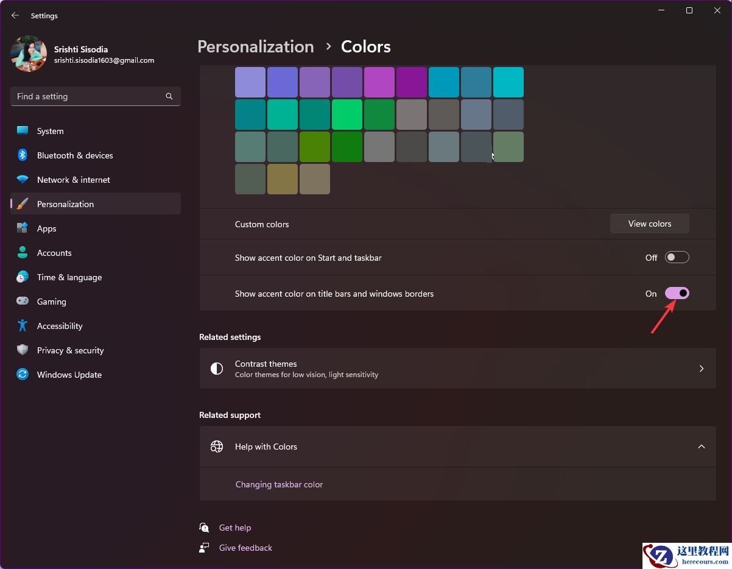Open Gaming settings
Image resolution: width=732 pixels, height=569 pixels.
[96, 302]
